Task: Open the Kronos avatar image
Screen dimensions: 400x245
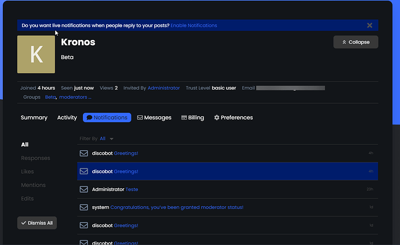Action: click(x=36, y=54)
